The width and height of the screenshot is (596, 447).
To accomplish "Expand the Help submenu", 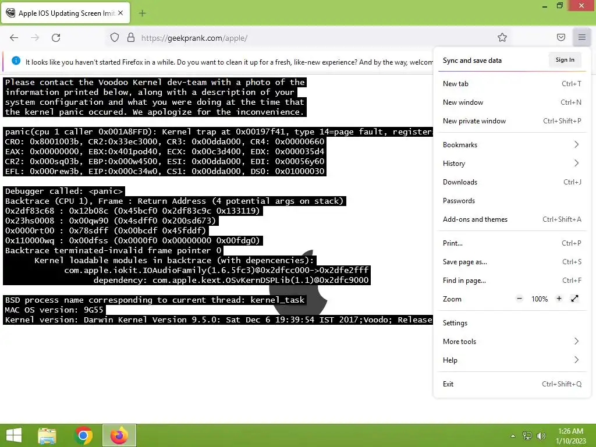I will (x=512, y=360).
